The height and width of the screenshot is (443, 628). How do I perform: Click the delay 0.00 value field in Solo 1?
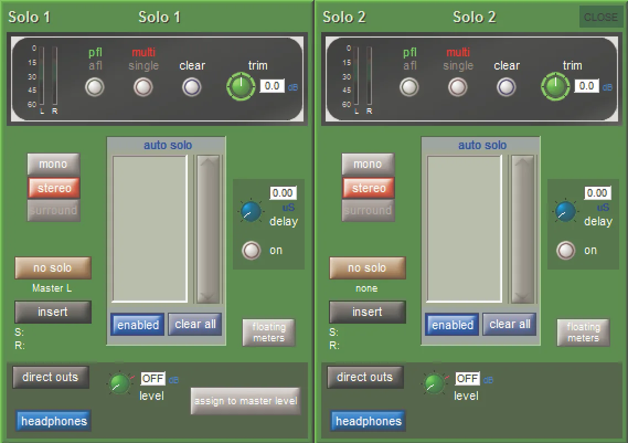tap(283, 193)
